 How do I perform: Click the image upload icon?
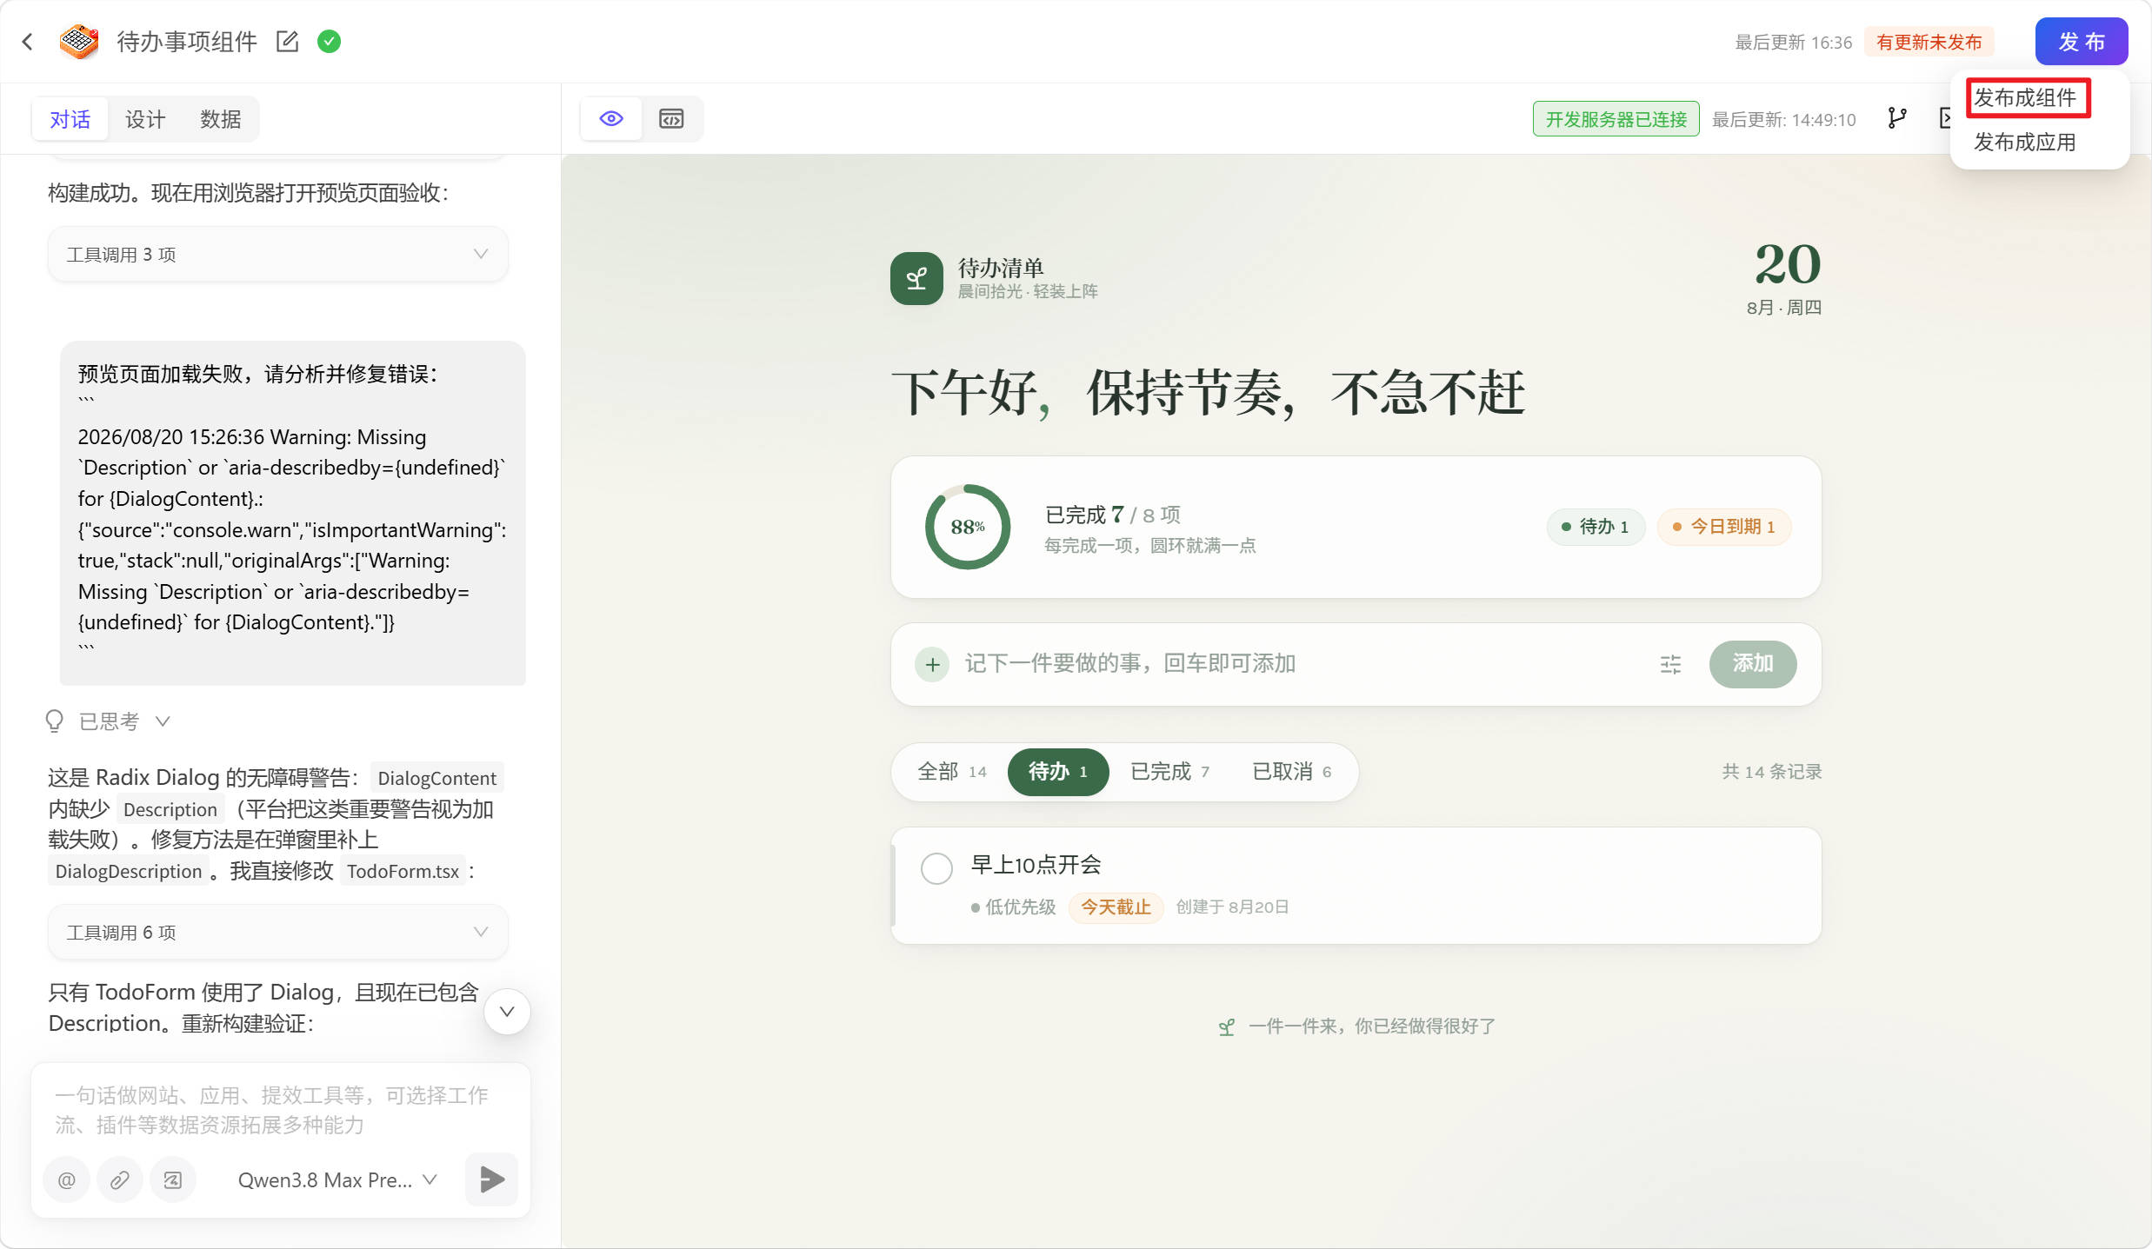173,1180
